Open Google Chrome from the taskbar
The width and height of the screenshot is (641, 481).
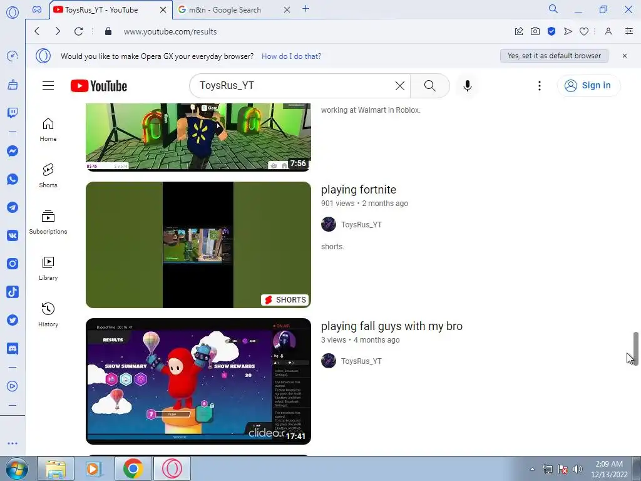[133, 468]
